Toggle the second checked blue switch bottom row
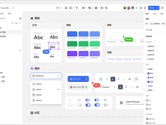Viewport: 166px width, 125px height. pos(97,105)
